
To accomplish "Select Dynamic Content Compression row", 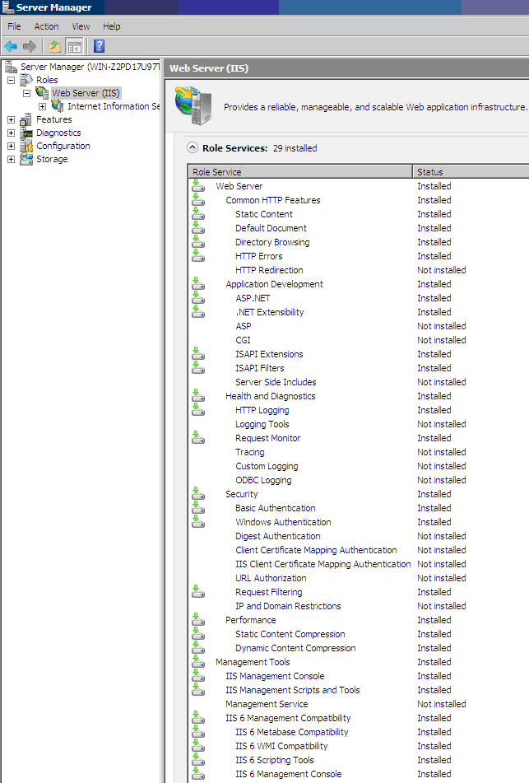I will tap(359, 648).
